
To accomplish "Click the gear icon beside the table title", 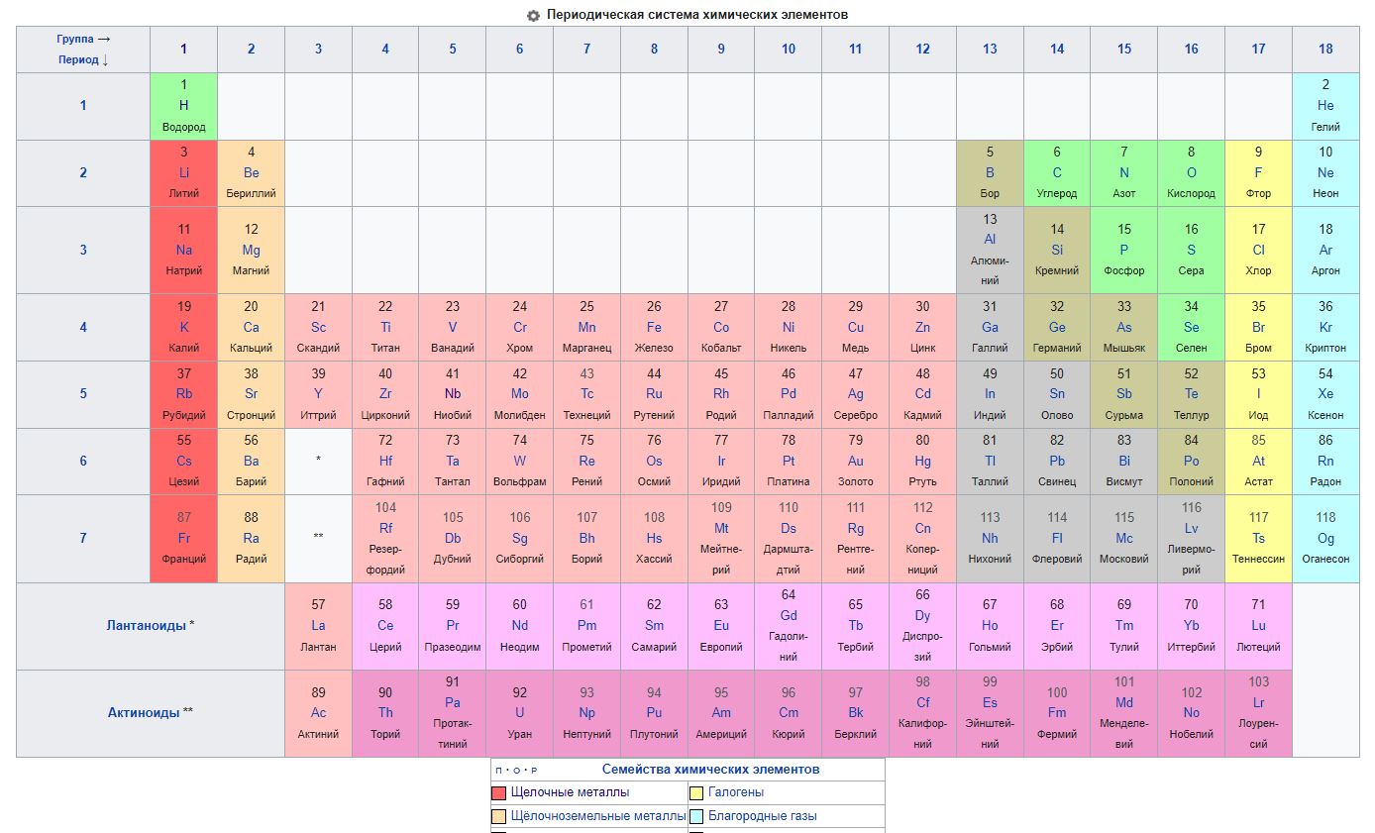I will coord(534,16).
